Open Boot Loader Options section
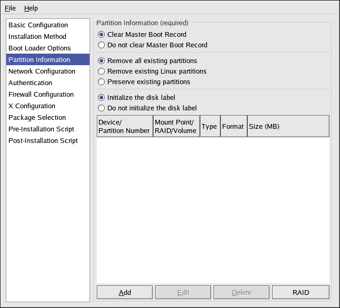340x308 pixels. coord(39,48)
